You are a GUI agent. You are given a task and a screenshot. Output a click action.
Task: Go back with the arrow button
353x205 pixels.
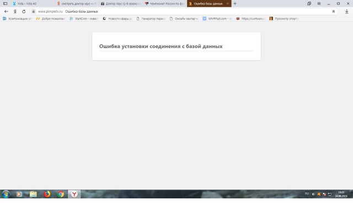pos(6,12)
